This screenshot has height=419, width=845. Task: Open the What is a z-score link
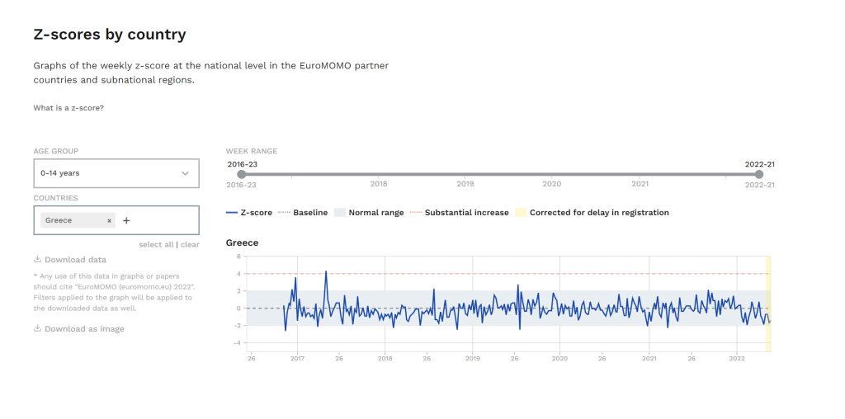(x=68, y=108)
